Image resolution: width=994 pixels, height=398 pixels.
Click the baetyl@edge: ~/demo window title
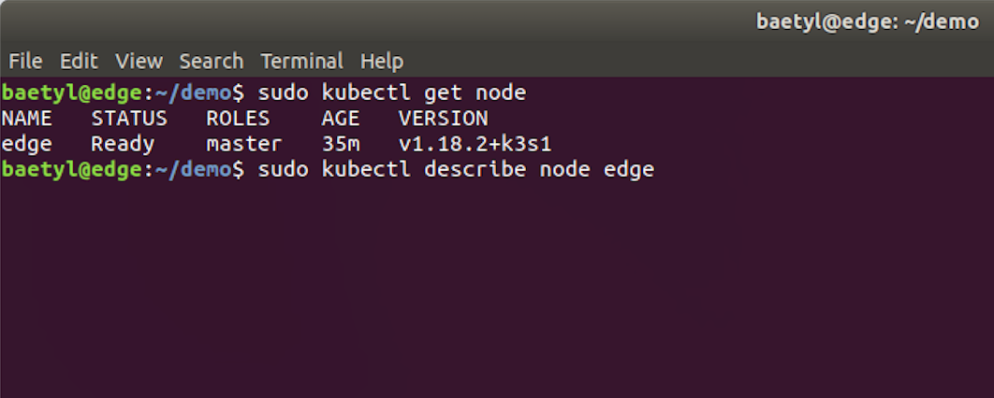point(868,22)
